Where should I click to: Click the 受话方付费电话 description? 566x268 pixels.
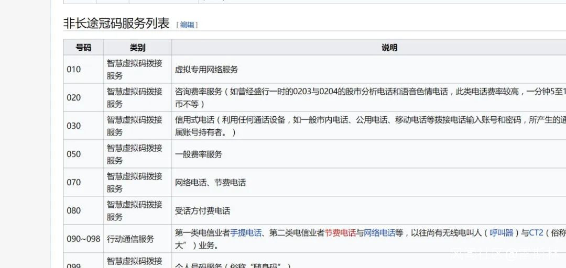pos(202,210)
